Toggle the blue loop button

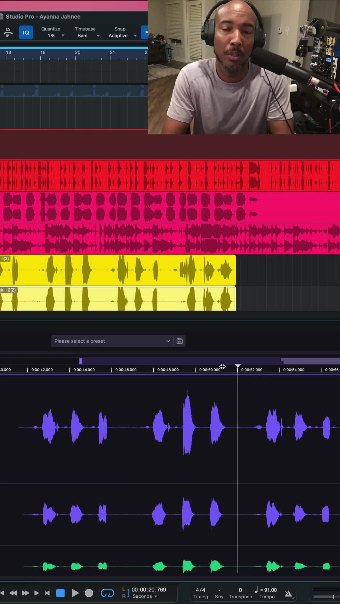107,593
